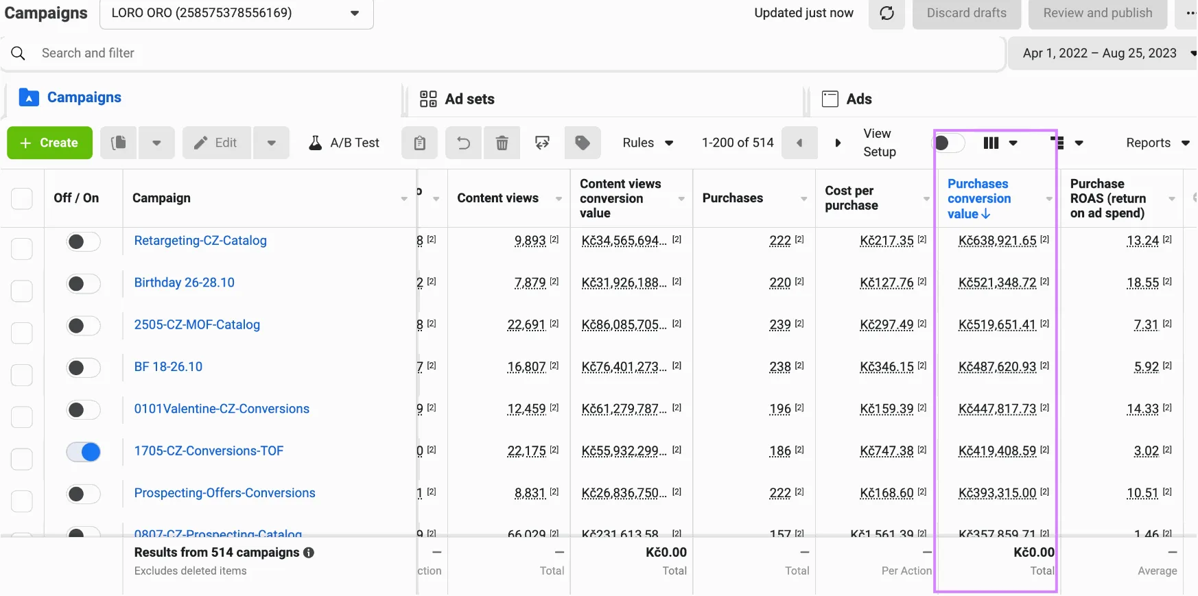This screenshot has width=1198, height=596.
Task: Open Campaign column header menu arrow
Action: coord(404,199)
